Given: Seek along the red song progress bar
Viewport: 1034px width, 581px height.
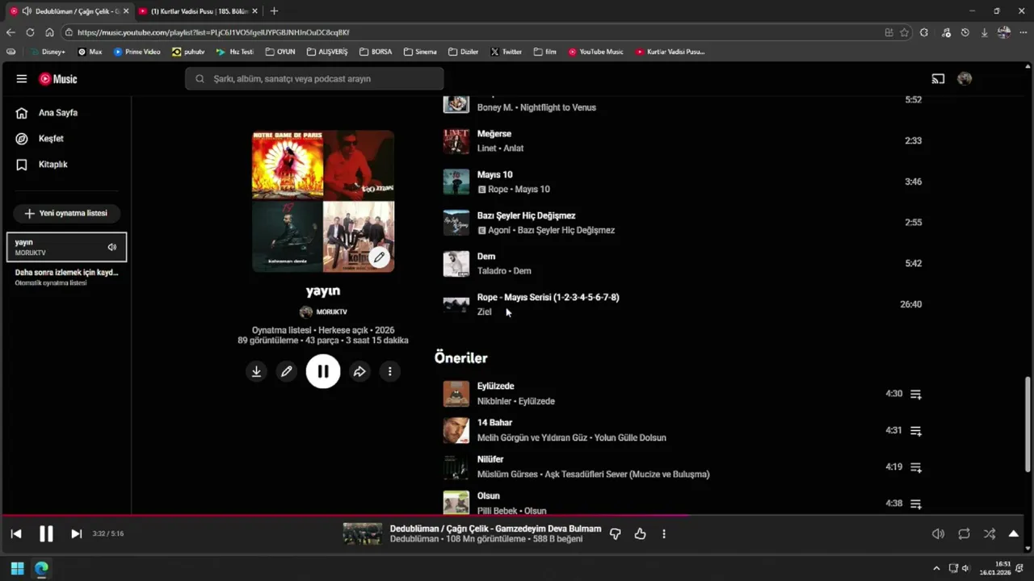Looking at the screenshot, I should click(x=345, y=516).
